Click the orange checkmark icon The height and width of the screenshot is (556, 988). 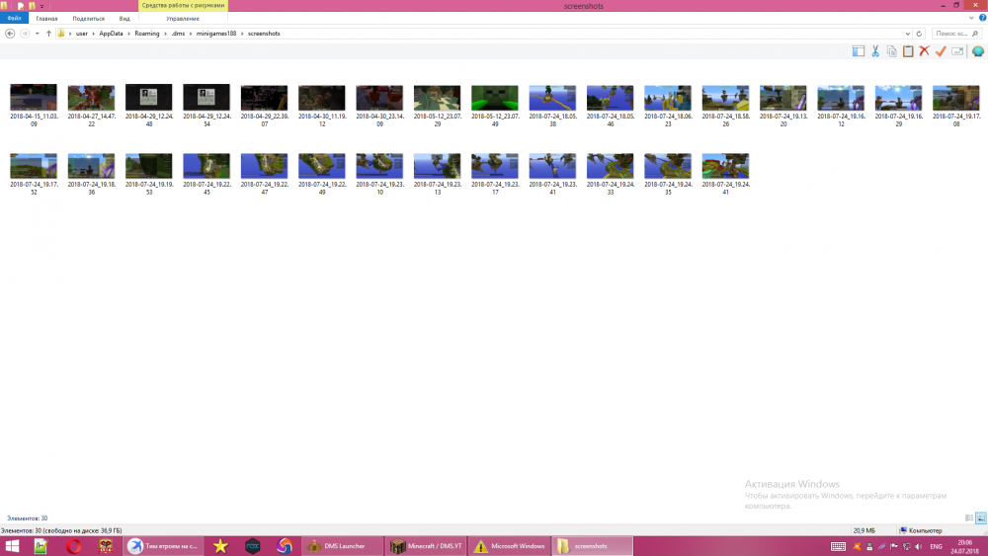pyautogui.click(x=941, y=51)
